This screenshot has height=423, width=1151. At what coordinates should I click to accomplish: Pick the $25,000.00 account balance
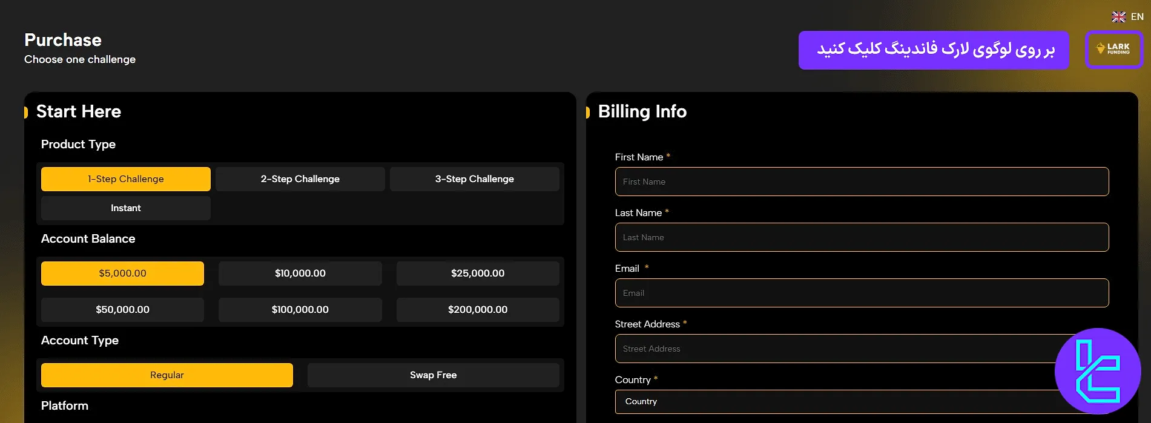[477, 274]
